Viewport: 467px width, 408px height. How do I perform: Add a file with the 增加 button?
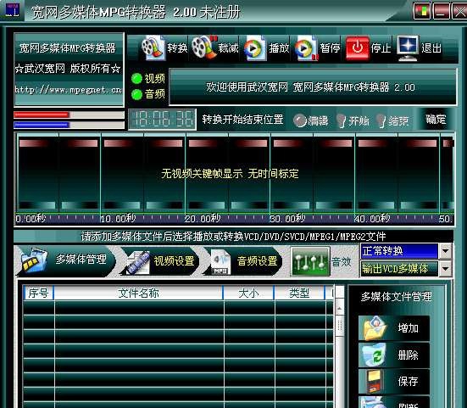[394, 328]
